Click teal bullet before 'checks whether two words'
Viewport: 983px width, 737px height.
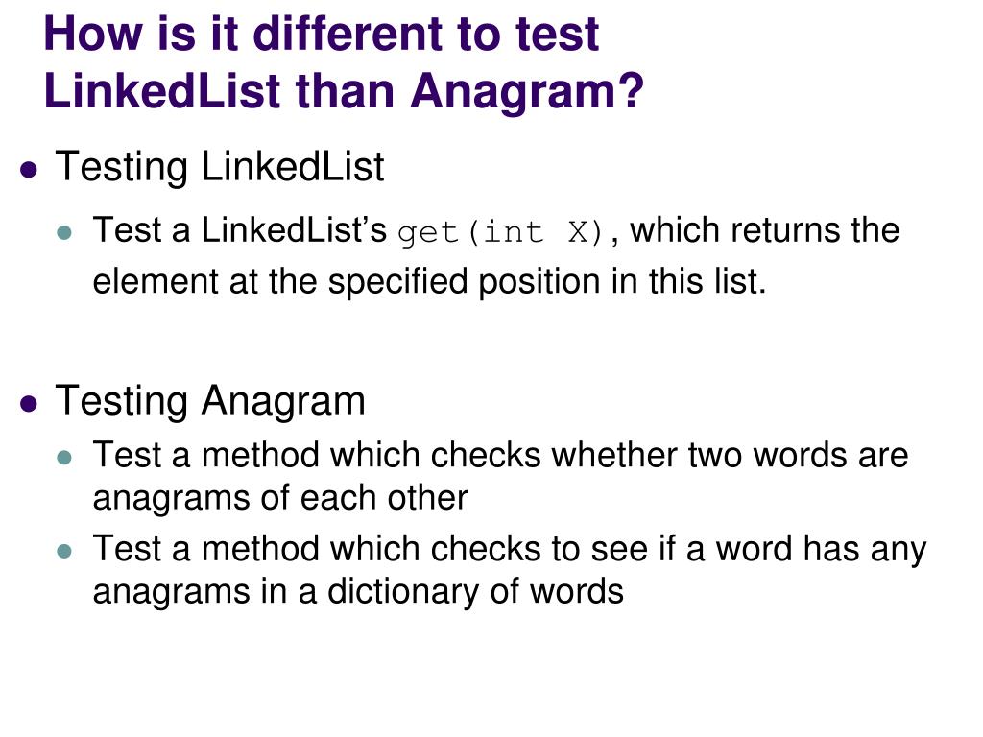[x=64, y=458]
